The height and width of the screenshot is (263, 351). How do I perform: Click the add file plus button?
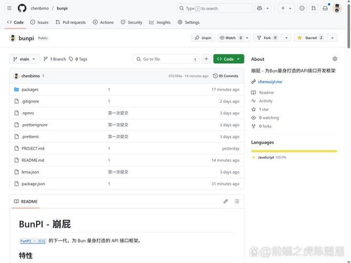(206, 59)
